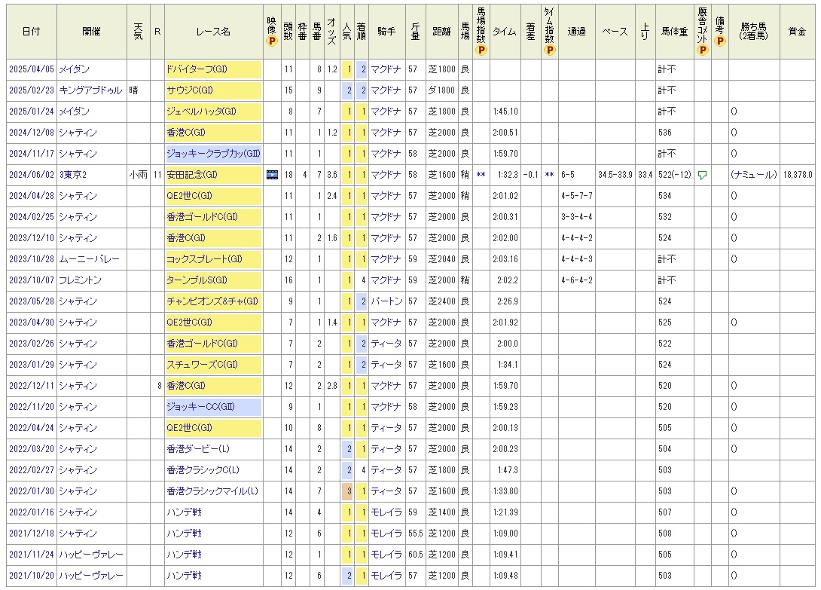Click the winning horse ナミュール link
The height and width of the screenshot is (590, 821).
[x=754, y=175]
